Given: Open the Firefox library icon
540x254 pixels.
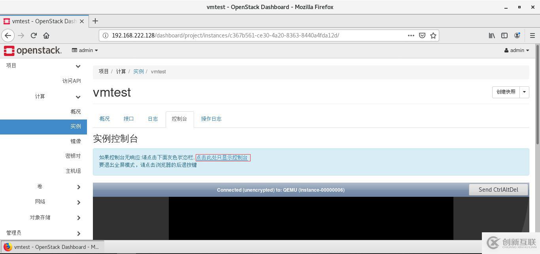Looking at the screenshot, I should (492, 35).
